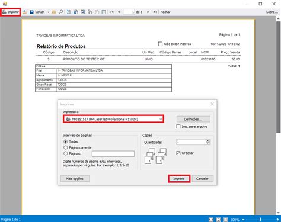Click the Páginas range text field

pyautogui.click(x=113, y=154)
